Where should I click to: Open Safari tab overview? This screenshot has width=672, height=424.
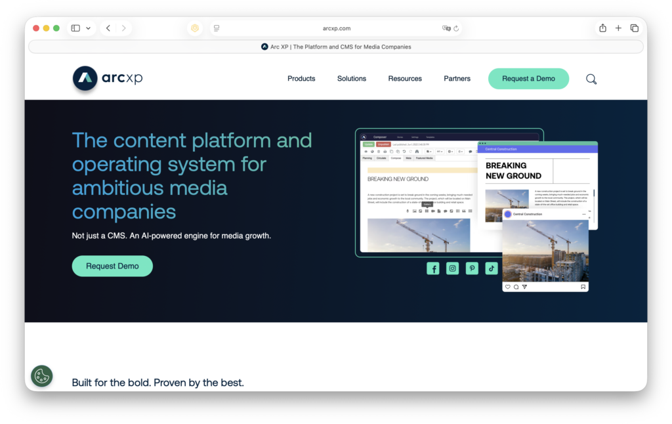(x=634, y=28)
